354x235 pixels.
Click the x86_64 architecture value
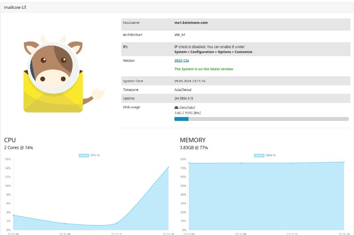180,35
